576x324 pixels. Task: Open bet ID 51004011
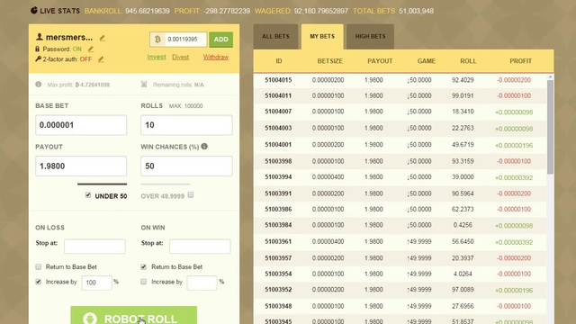[278, 95]
